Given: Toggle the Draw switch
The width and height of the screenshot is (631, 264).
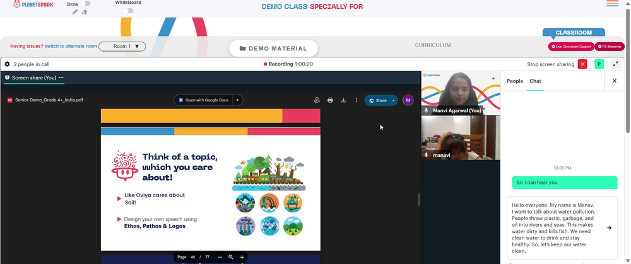Looking at the screenshot, I should (x=85, y=4).
